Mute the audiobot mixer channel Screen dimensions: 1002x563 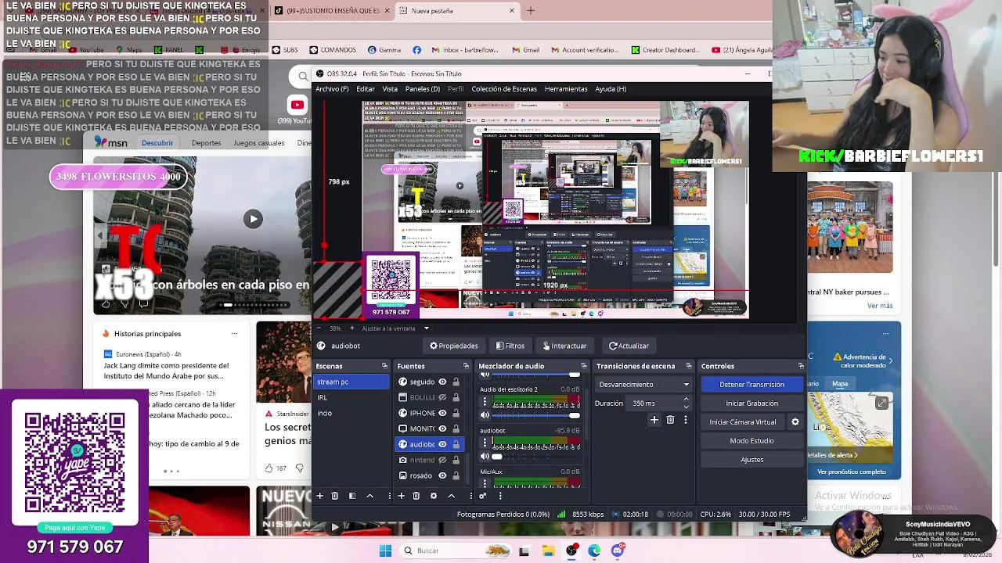[485, 457]
